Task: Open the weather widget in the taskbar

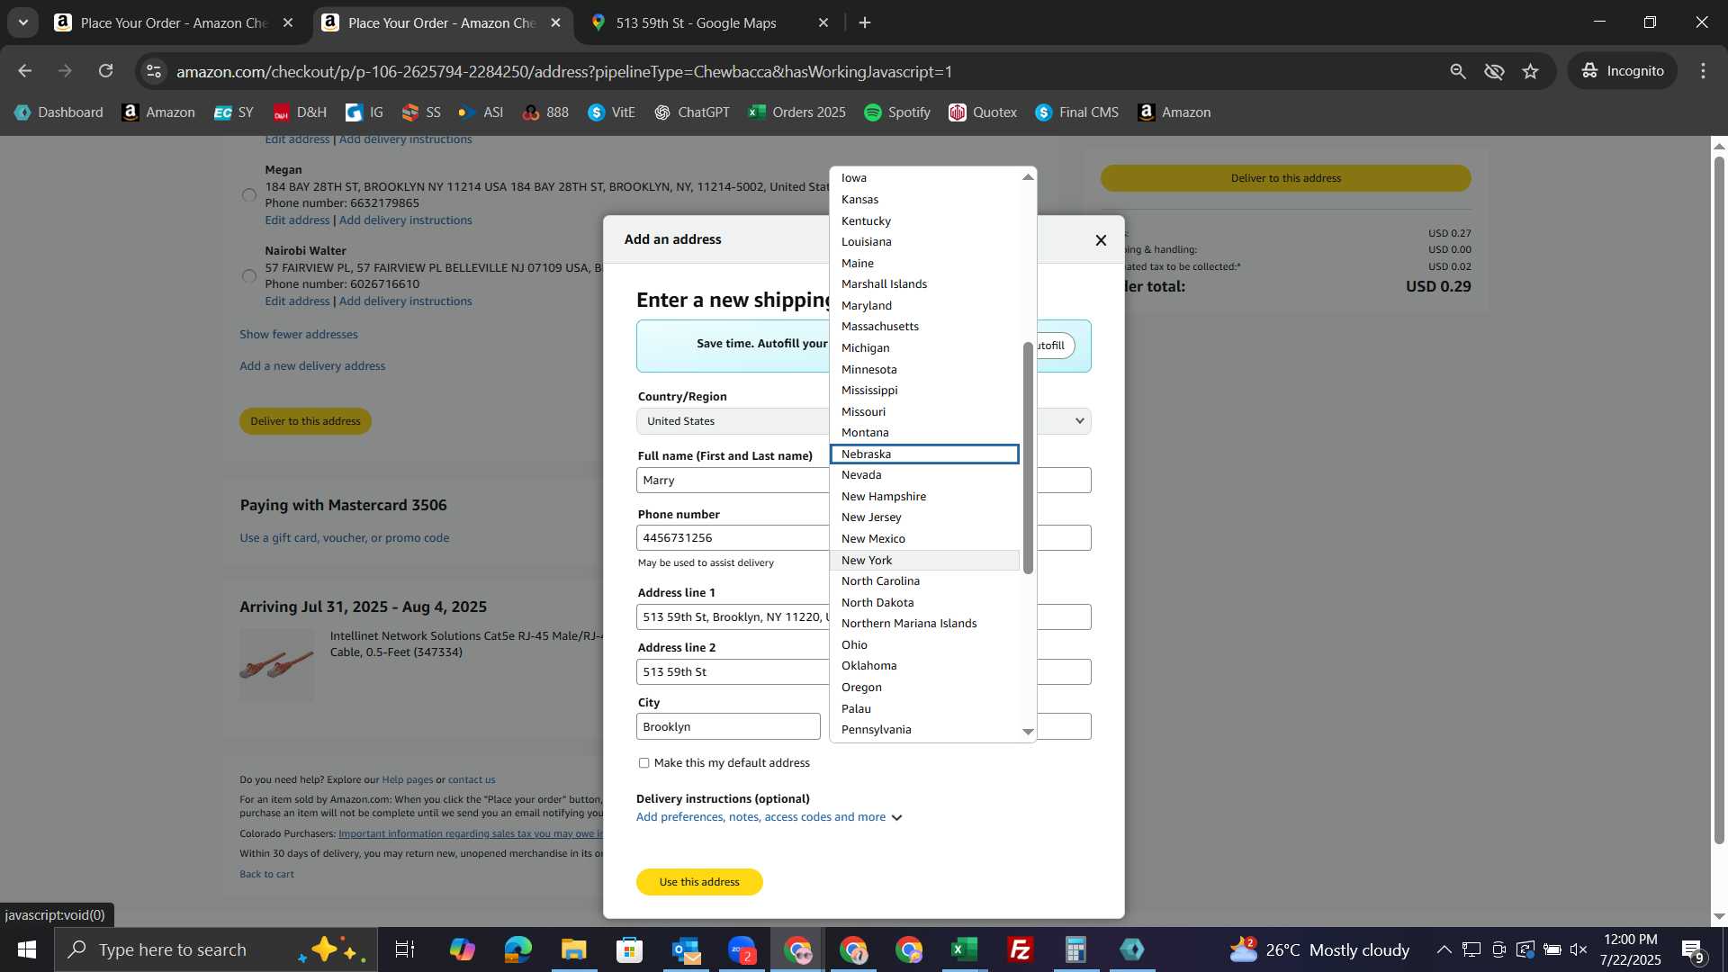Action: pyautogui.click(x=1318, y=949)
